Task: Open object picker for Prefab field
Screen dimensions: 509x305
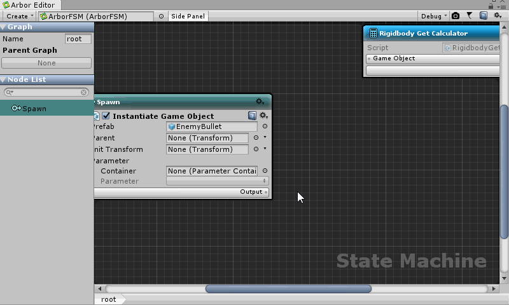Action: pyautogui.click(x=265, y=126)
